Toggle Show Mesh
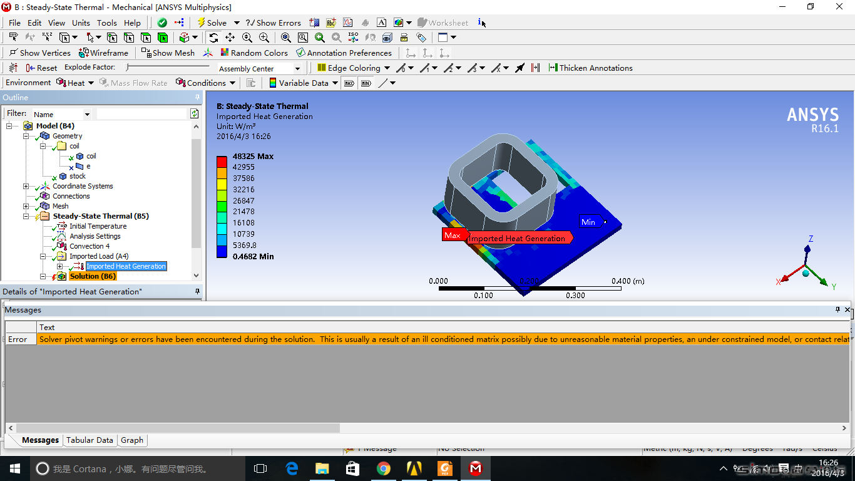Viewport: 855px width, 481px height. click(x=168, y=53)
